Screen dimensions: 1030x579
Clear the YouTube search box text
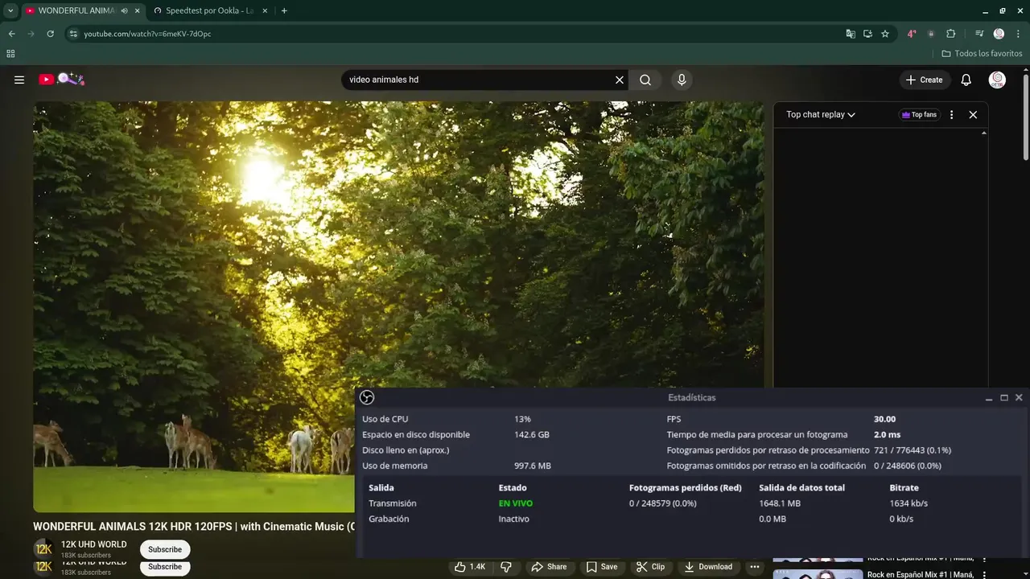[620, 80]
